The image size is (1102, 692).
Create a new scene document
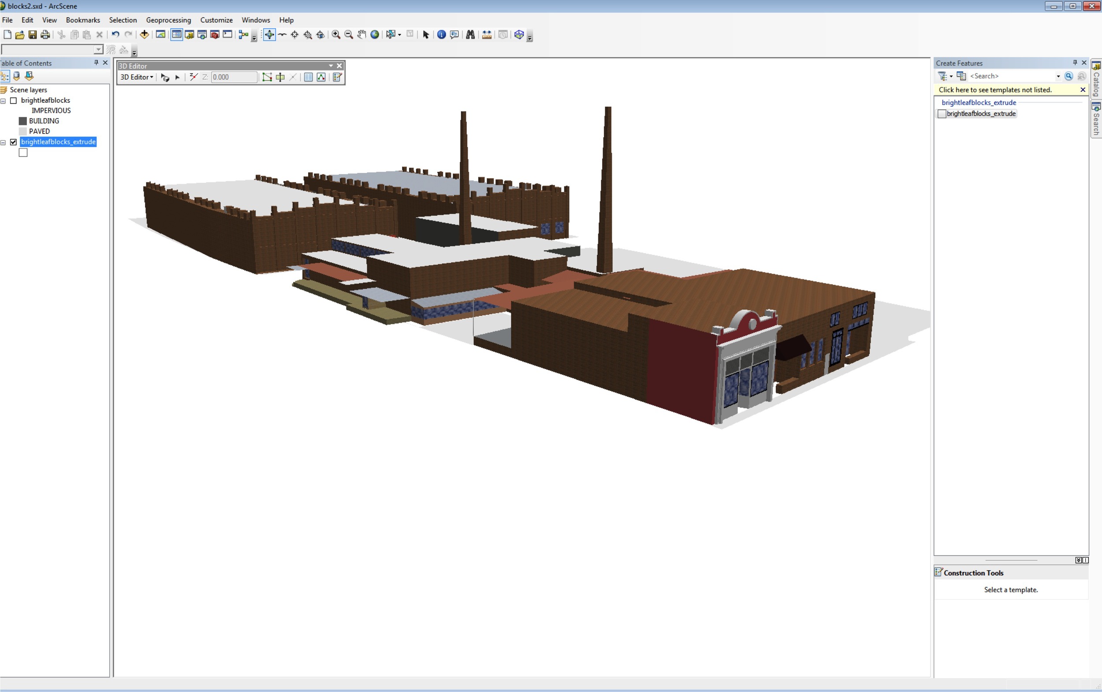pyautogui.click(x=7, y=35)
